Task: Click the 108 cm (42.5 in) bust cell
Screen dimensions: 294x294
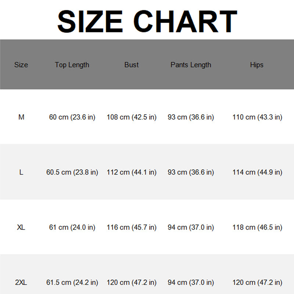Action: 132,117
